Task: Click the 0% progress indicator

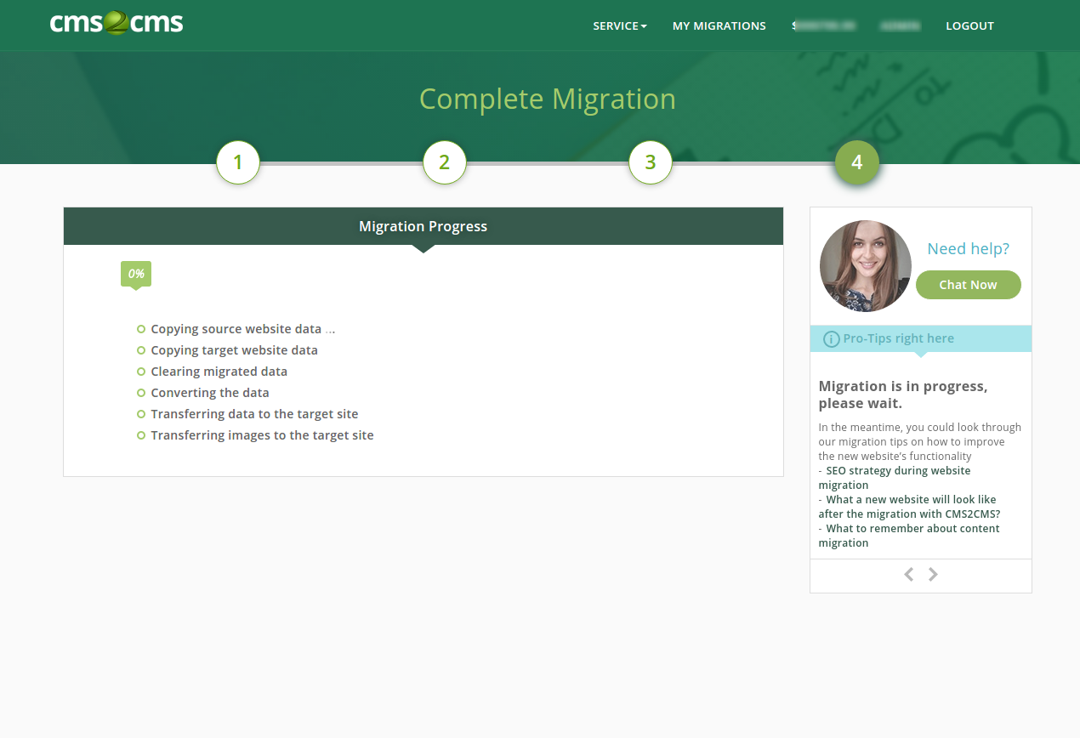Action: [136, 275]
